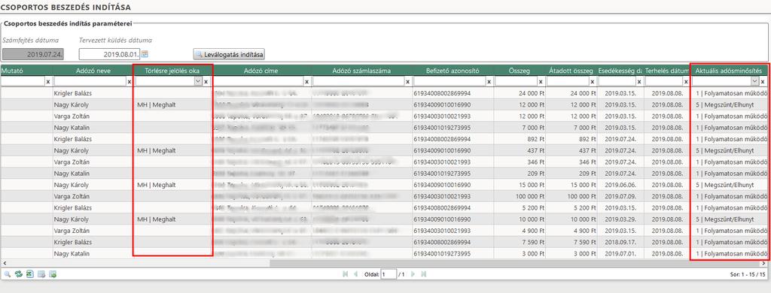Focus the Befizető azonosító filter text box
This screenshot has width=771, height=293.
click(x=449, y=81)
